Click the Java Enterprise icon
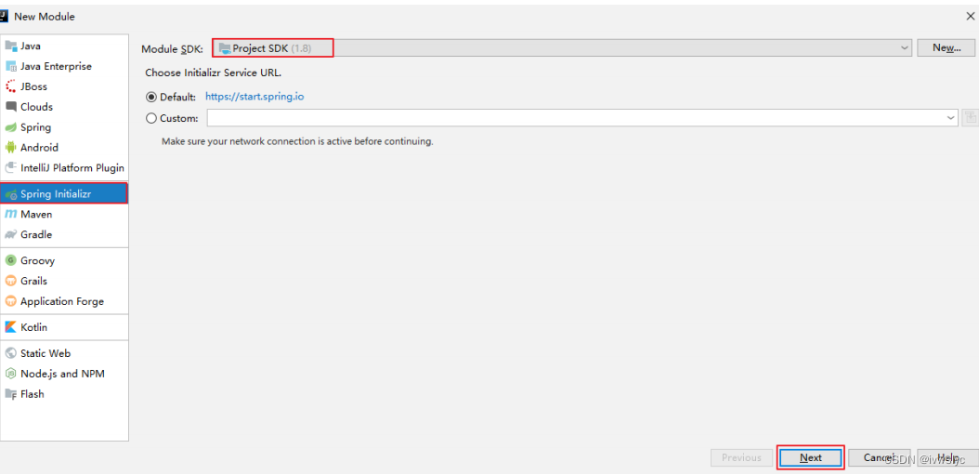Viewport: 979px width, 475px height. [x=10, y=66]
